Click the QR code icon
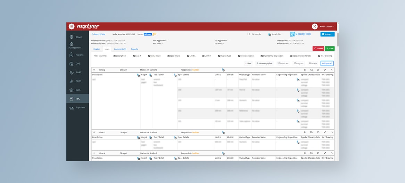Image resolution: width=405 pixels, height=183 pixels. (292, 34)
